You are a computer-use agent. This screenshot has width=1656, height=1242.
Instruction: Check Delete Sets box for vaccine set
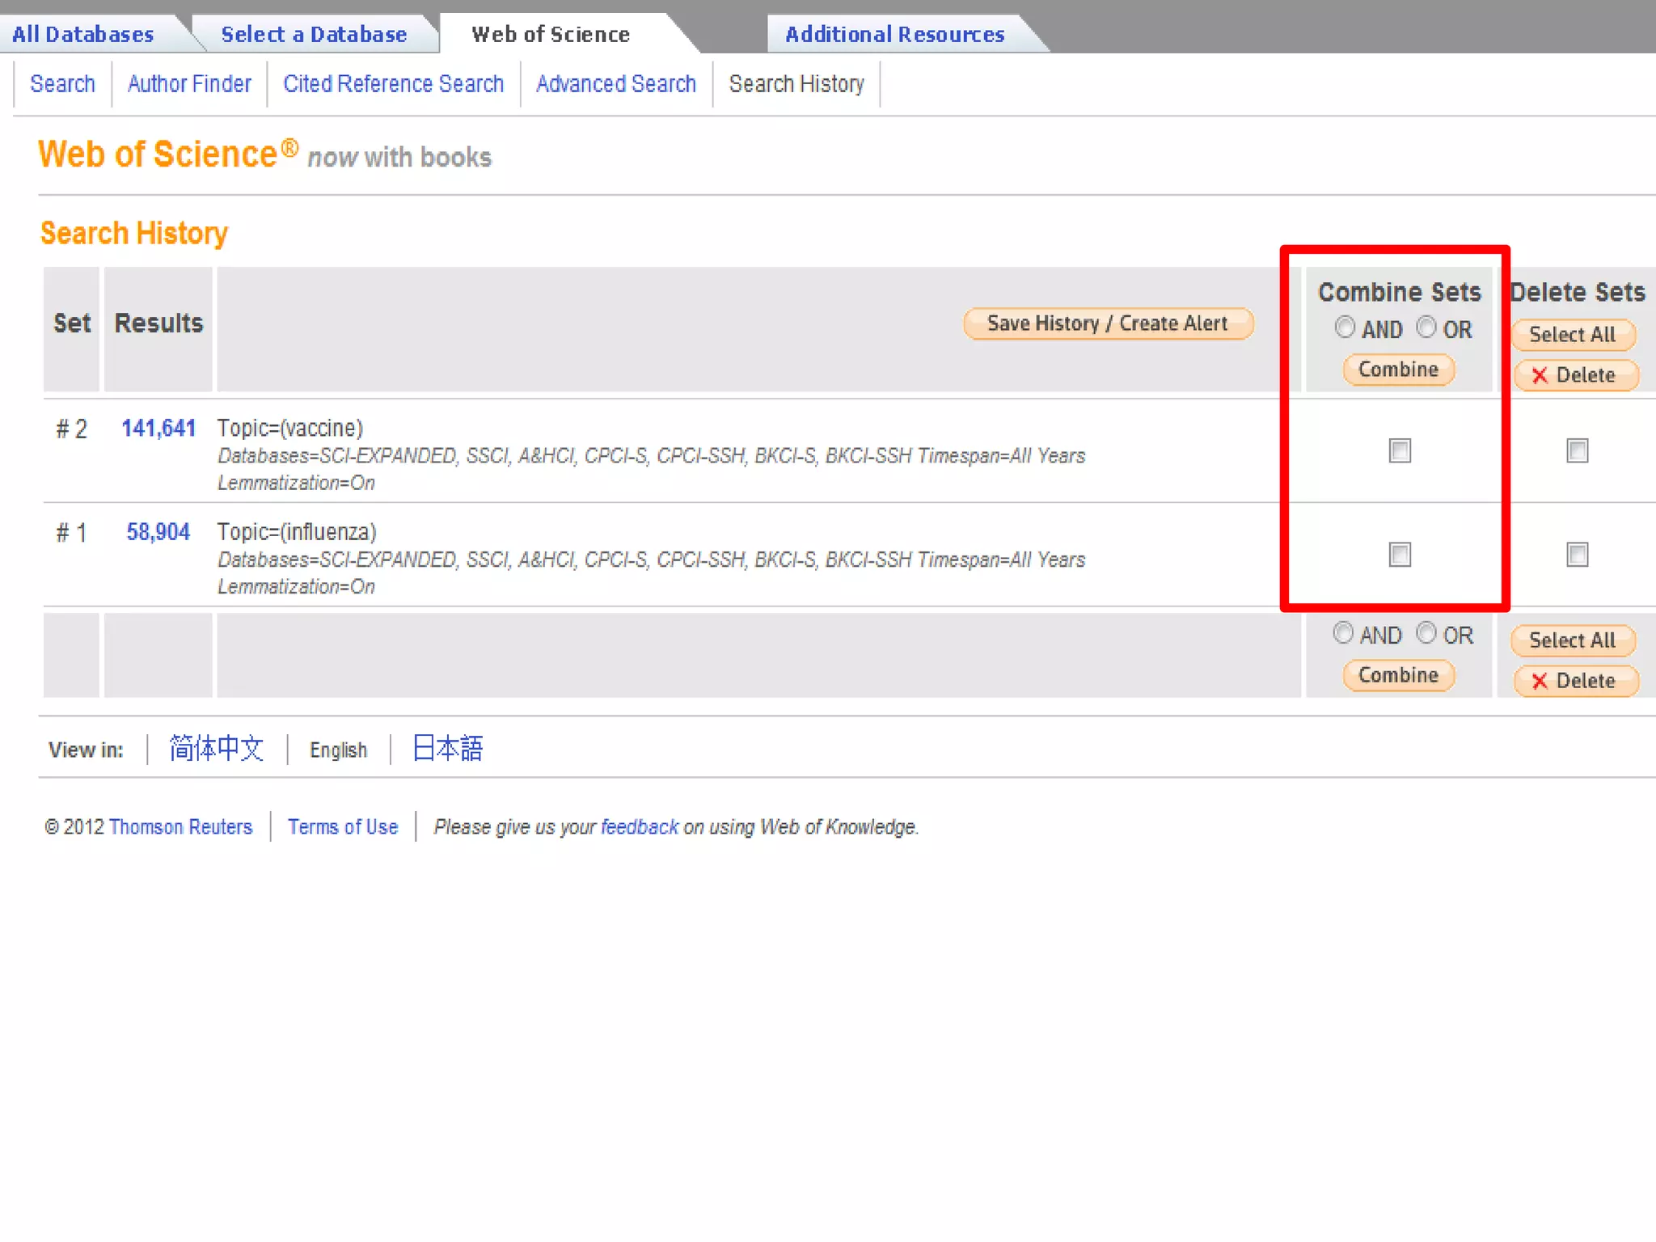(1577, 450)
